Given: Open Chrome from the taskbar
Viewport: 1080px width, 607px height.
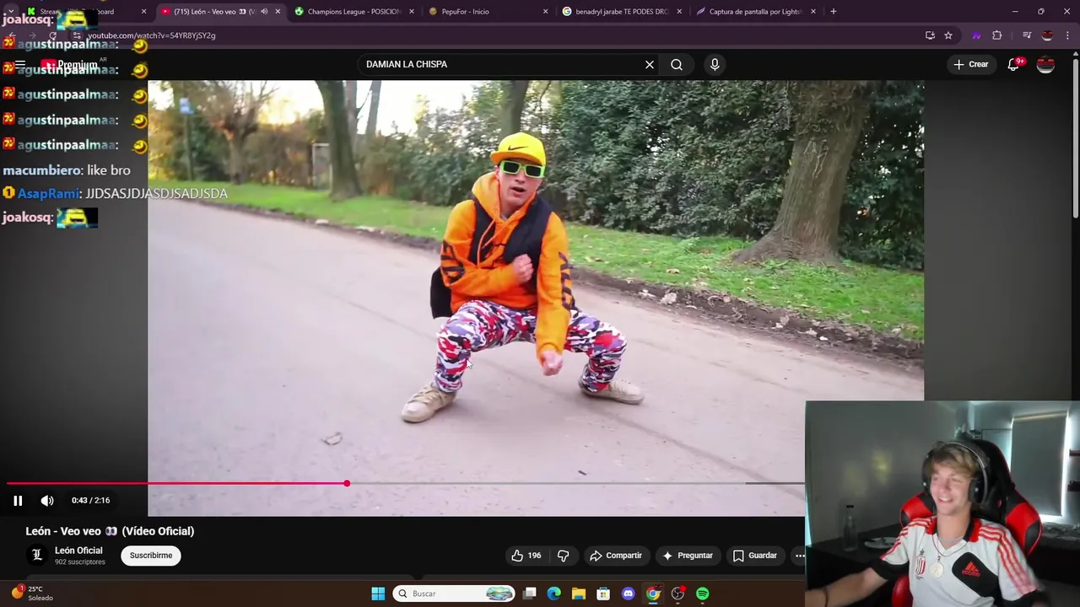Looking at the screenshot, I should [x=653, y=594].
